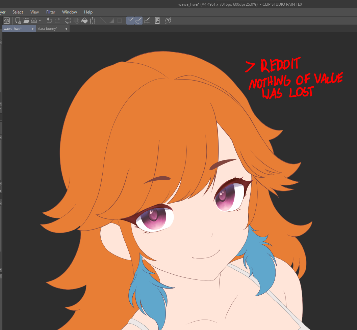Toggle Snap to Grid
This screenshot has width=357, height=330.
point(147,21)
